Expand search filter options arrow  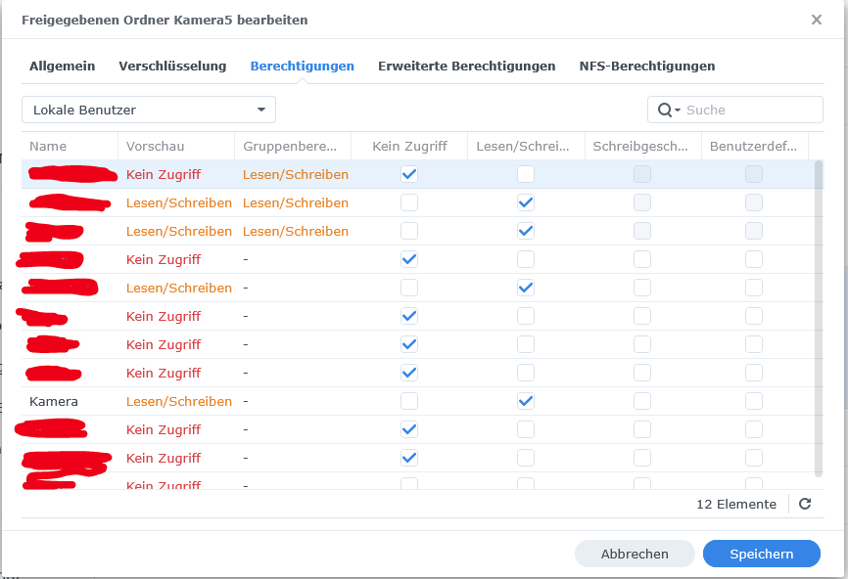click(677, 111)
